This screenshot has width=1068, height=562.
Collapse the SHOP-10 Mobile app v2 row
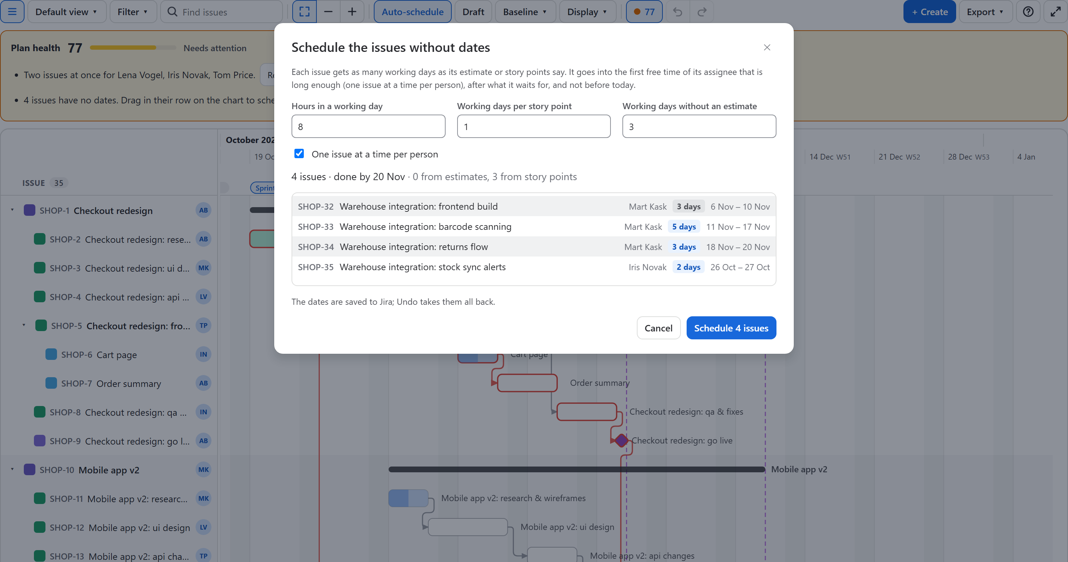(x=12, y=469)
